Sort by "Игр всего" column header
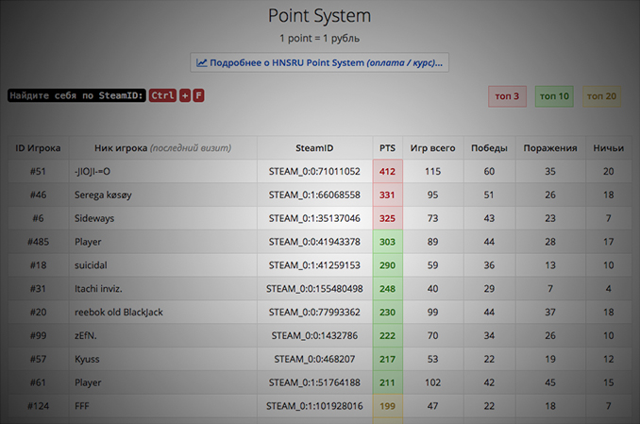640x424 pixels. 432,148
